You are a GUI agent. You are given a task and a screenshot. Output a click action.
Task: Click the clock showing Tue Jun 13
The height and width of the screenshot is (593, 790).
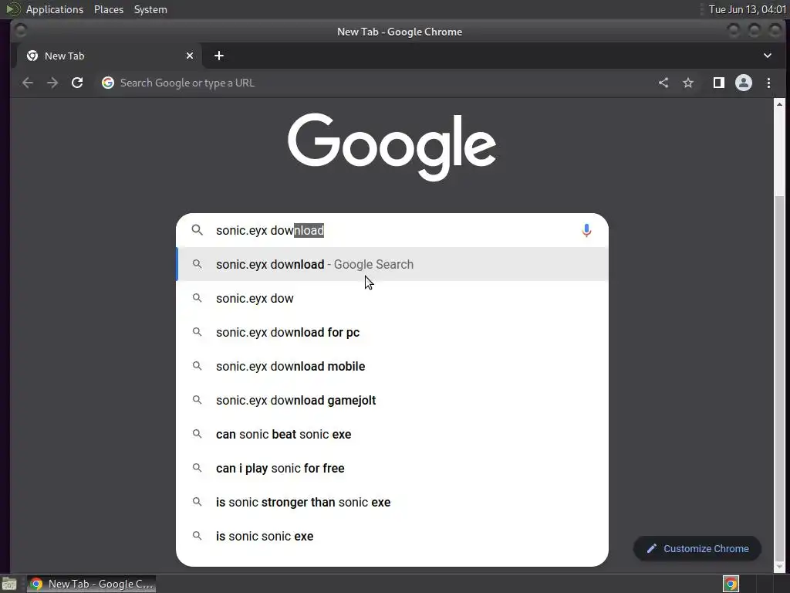[x=747, y=9]
